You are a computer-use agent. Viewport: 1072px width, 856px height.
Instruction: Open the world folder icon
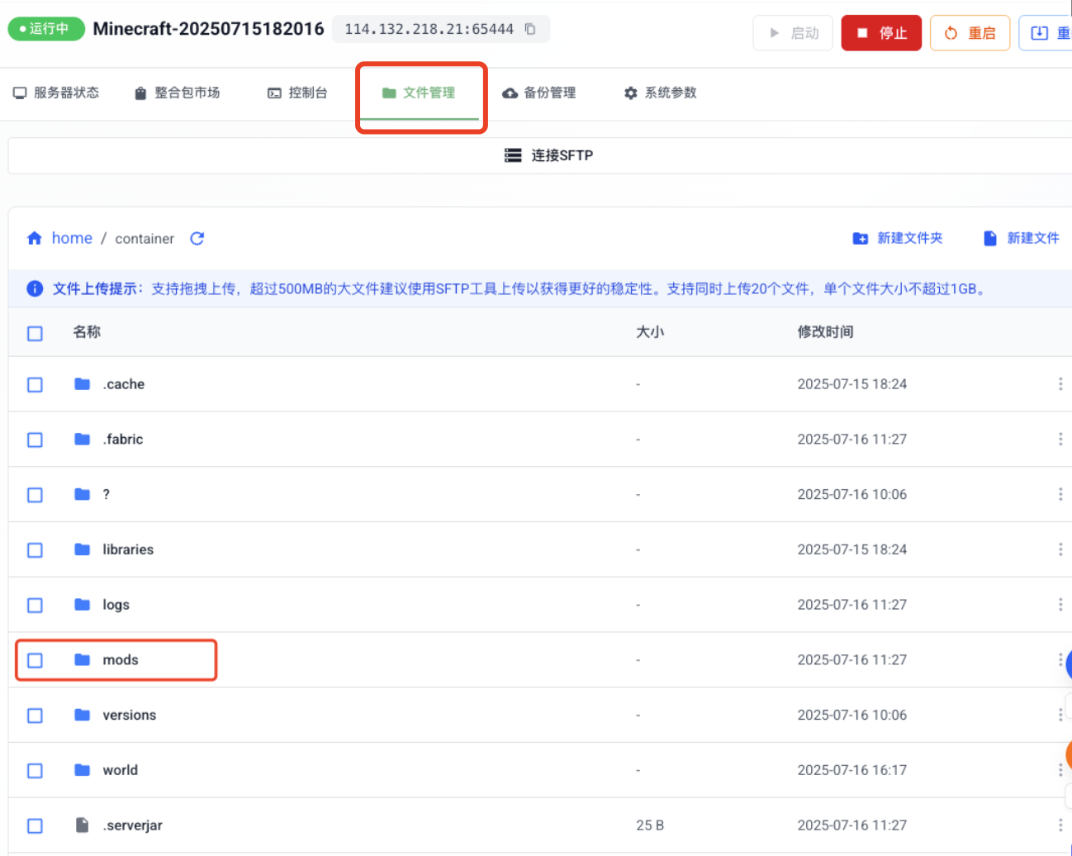82,770
